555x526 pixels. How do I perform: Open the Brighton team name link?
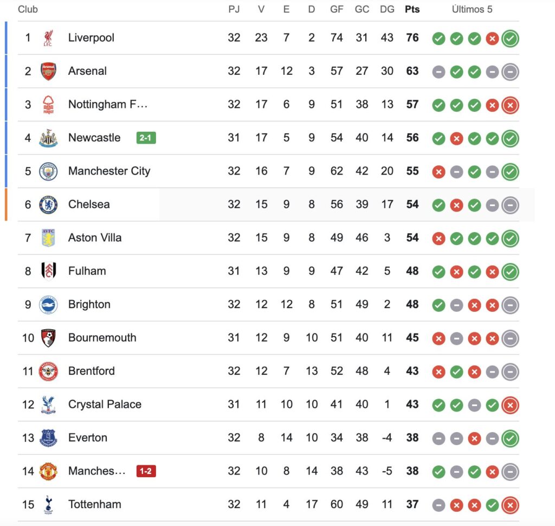coord(89,304)
